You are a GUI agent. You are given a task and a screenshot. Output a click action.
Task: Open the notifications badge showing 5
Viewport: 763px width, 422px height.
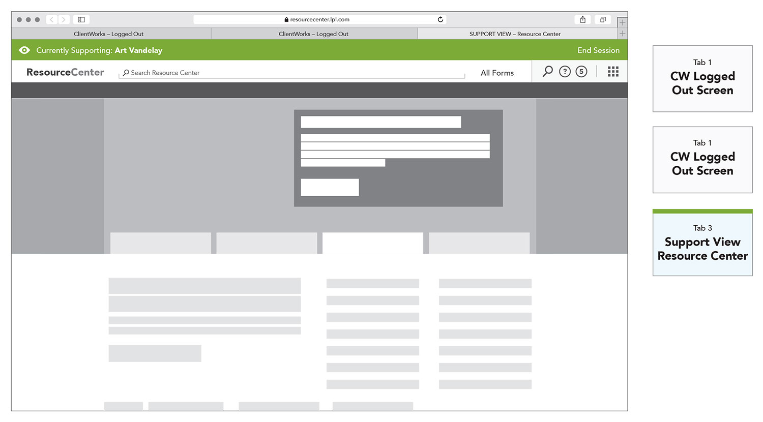click(x=581, y=72)
